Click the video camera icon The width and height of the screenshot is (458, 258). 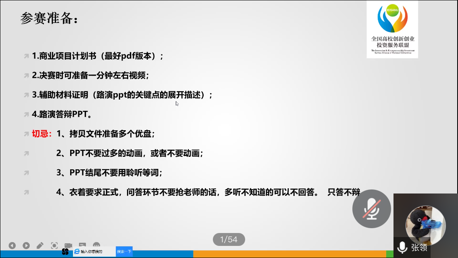pos(69,246)
